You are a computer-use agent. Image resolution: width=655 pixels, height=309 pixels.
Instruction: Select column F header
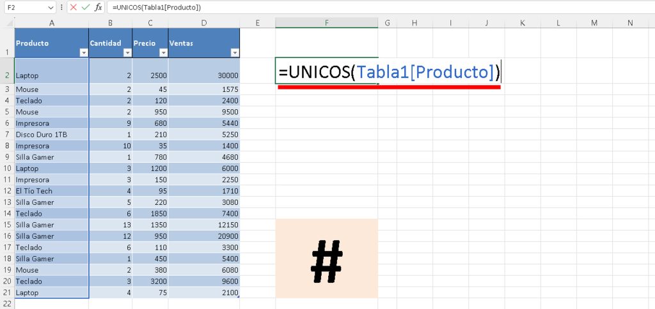pos(326,23)
